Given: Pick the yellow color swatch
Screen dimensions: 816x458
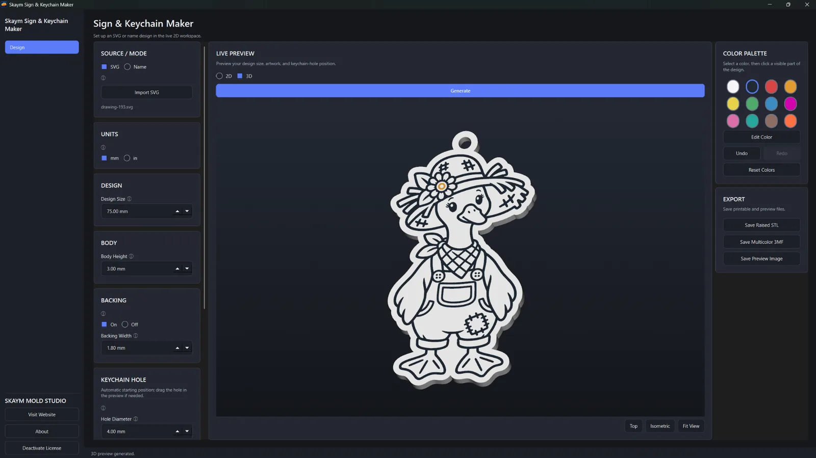Looking at the screenshot, I should point(733,104).
